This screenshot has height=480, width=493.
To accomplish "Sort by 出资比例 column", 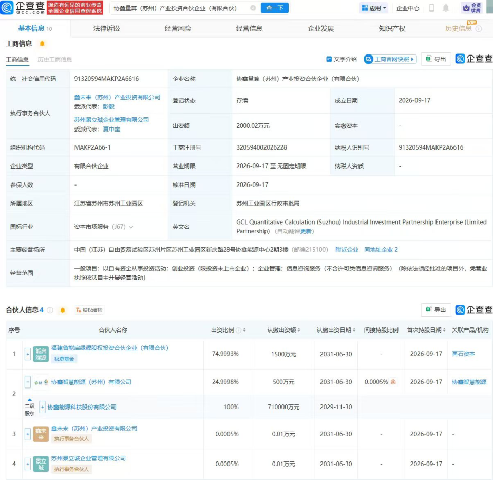I will point(244,330).
